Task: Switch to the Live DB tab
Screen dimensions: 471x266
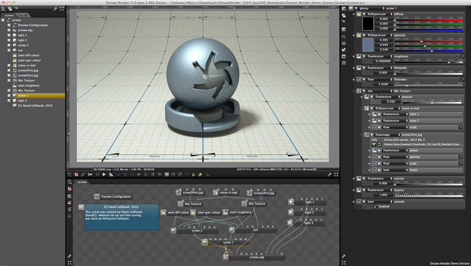Action: point(23,15)
